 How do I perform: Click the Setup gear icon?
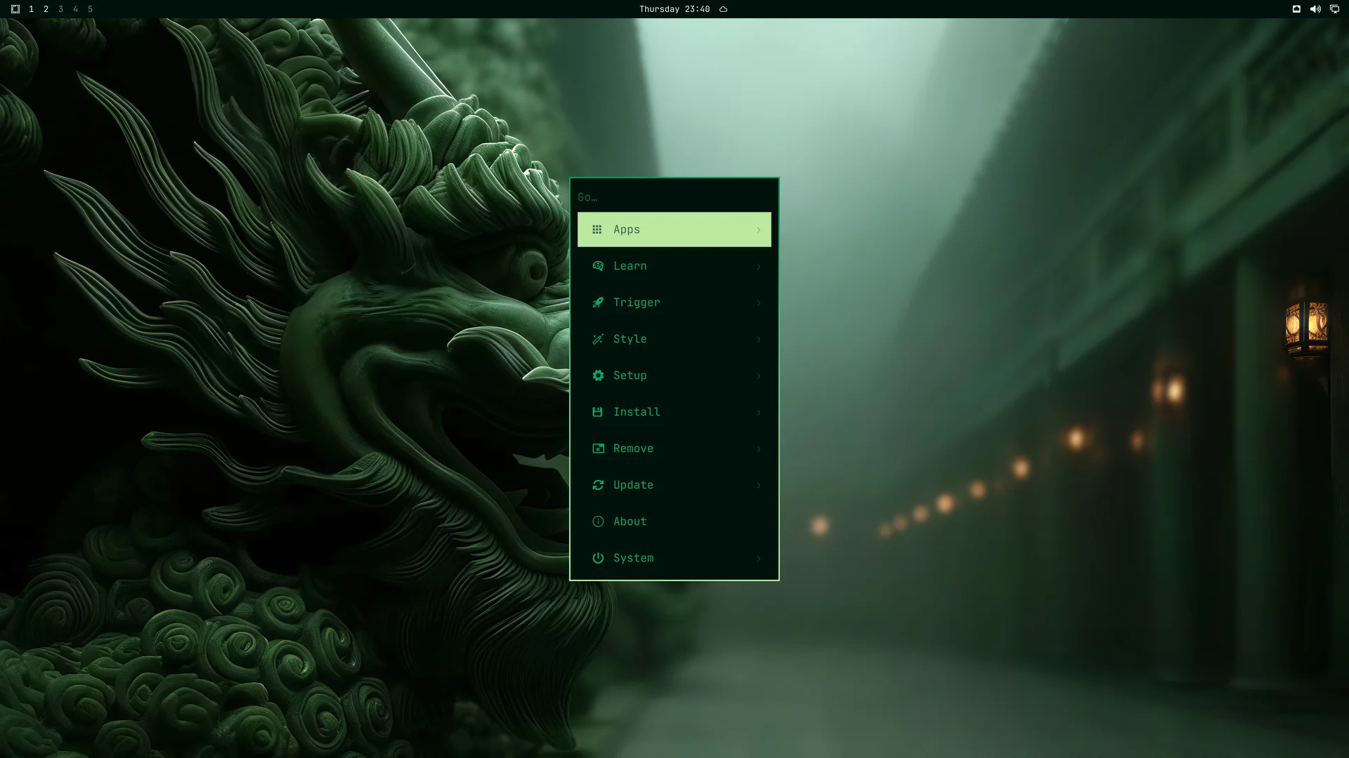tap(598, 375)
